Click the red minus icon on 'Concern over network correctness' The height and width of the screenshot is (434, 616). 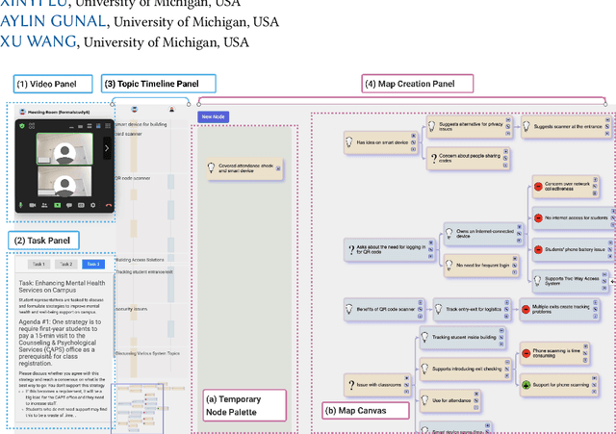(538, 188)
